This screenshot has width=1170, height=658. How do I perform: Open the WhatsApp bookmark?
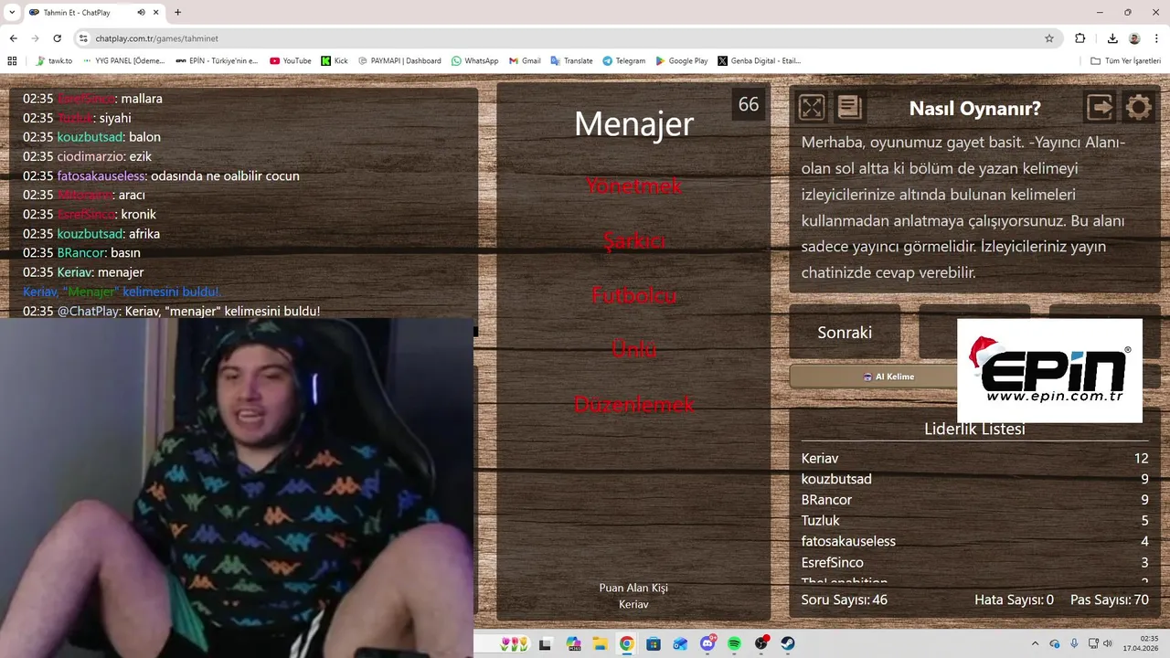pos(475,61)
